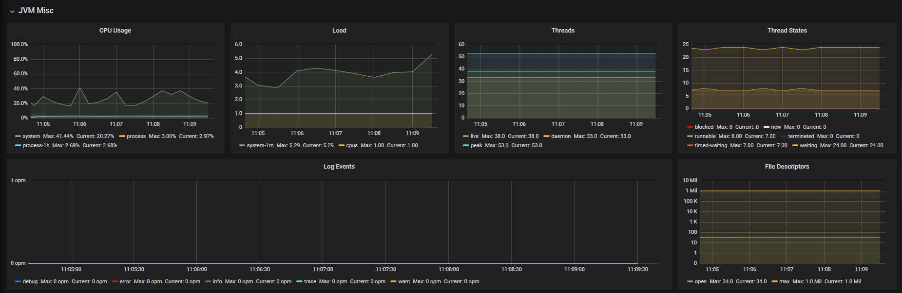Click the blue debug color swatch
Viewport: 902px width, 293px height.
click(x=18, y=281)
